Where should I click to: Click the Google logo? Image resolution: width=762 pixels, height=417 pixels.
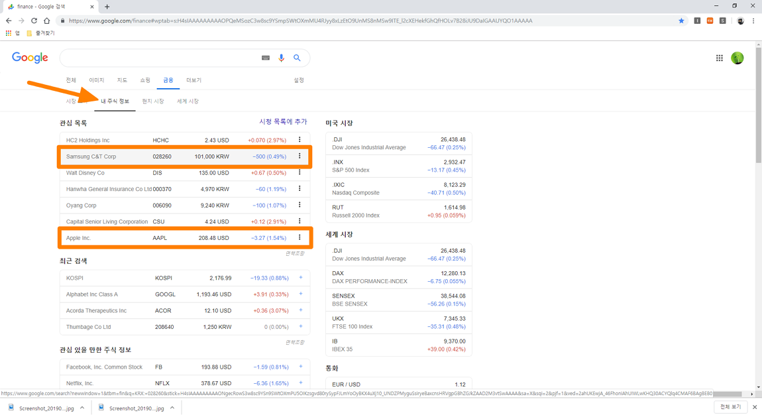pyautogui.click(x=30, y=58)
